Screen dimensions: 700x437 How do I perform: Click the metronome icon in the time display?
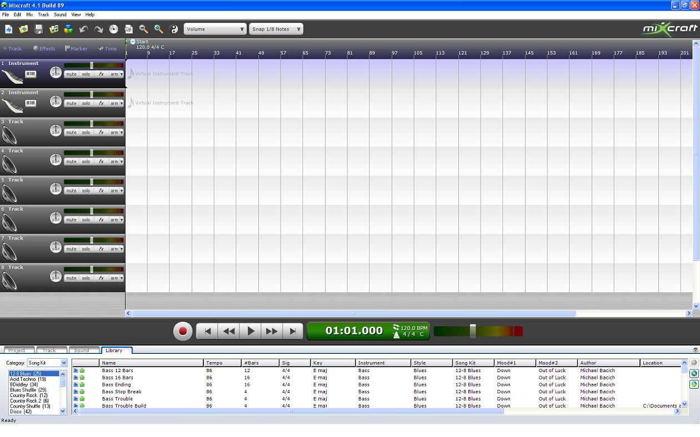pos(396,334)
